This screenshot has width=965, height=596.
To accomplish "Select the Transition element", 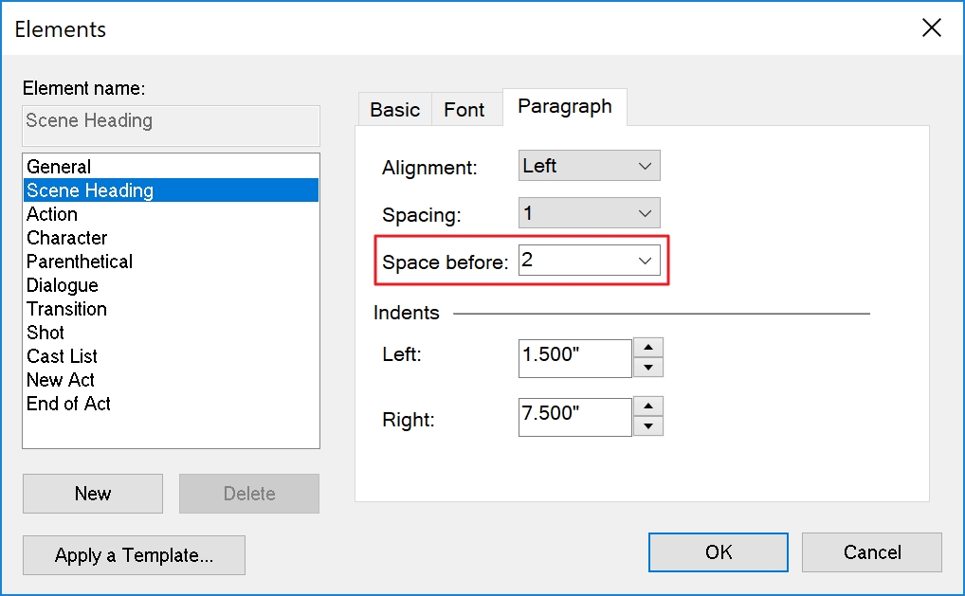I will (x=66, y=309).
